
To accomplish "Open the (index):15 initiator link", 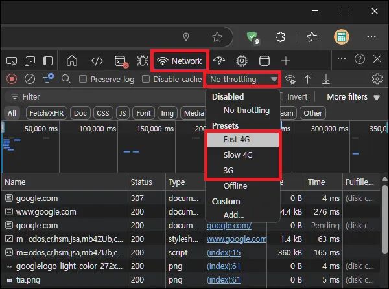I will click(224, 253).
